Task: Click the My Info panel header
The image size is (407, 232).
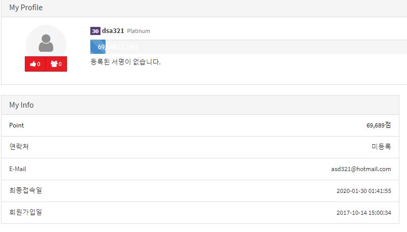Action: coord(200,105)
